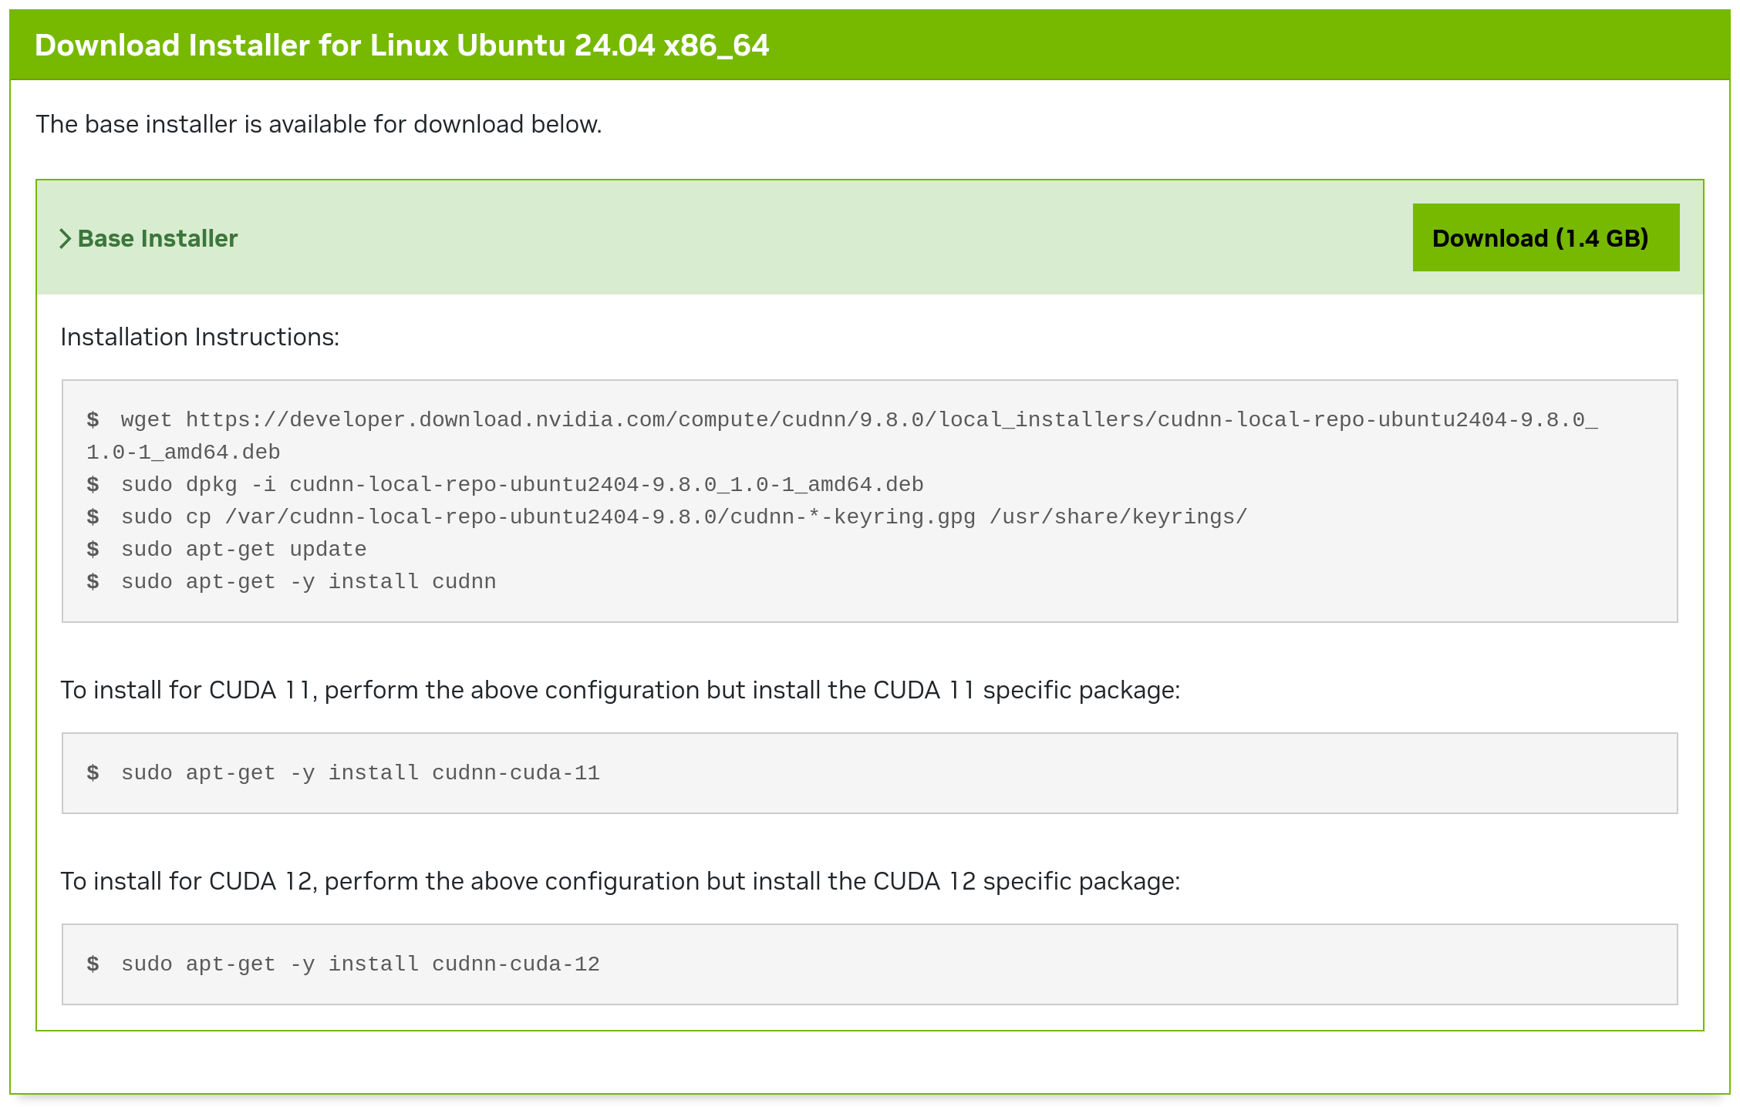
Task: Click the Download (1.4 GB) button
Action: pos(1546,237)
